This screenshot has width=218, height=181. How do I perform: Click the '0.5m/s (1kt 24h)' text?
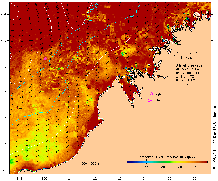click(x=188, y=80)
